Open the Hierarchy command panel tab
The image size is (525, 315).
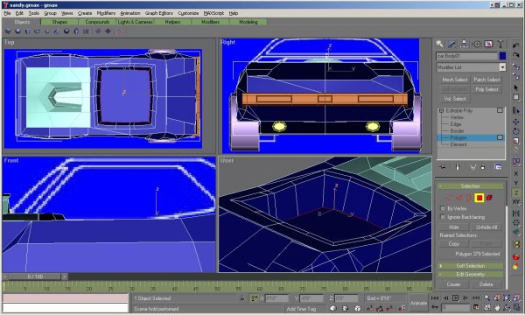pos(464,44)
